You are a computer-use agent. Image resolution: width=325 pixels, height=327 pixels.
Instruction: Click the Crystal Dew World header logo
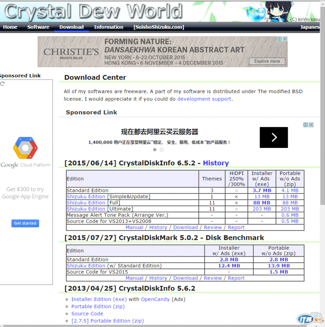[x=93, y=11]
